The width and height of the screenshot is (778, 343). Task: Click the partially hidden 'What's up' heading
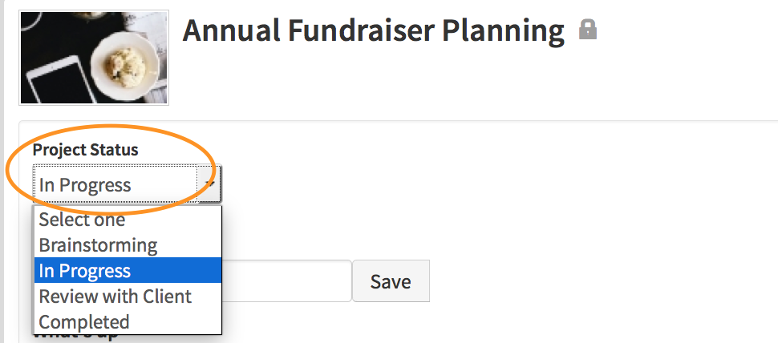pyautogui.click(x=76, y=336)
